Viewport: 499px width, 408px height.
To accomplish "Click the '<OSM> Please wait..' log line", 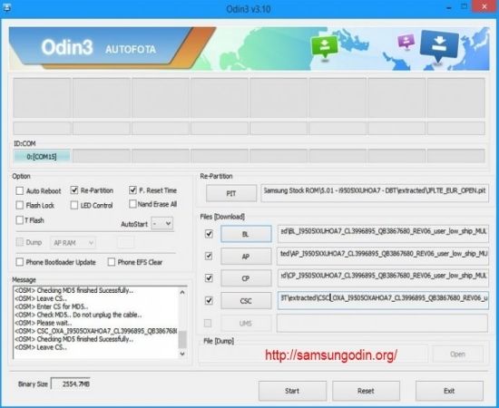I will (44, 323).
